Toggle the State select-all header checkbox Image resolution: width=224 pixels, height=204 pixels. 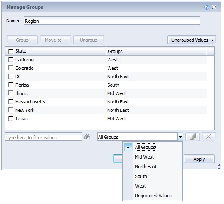11,51
